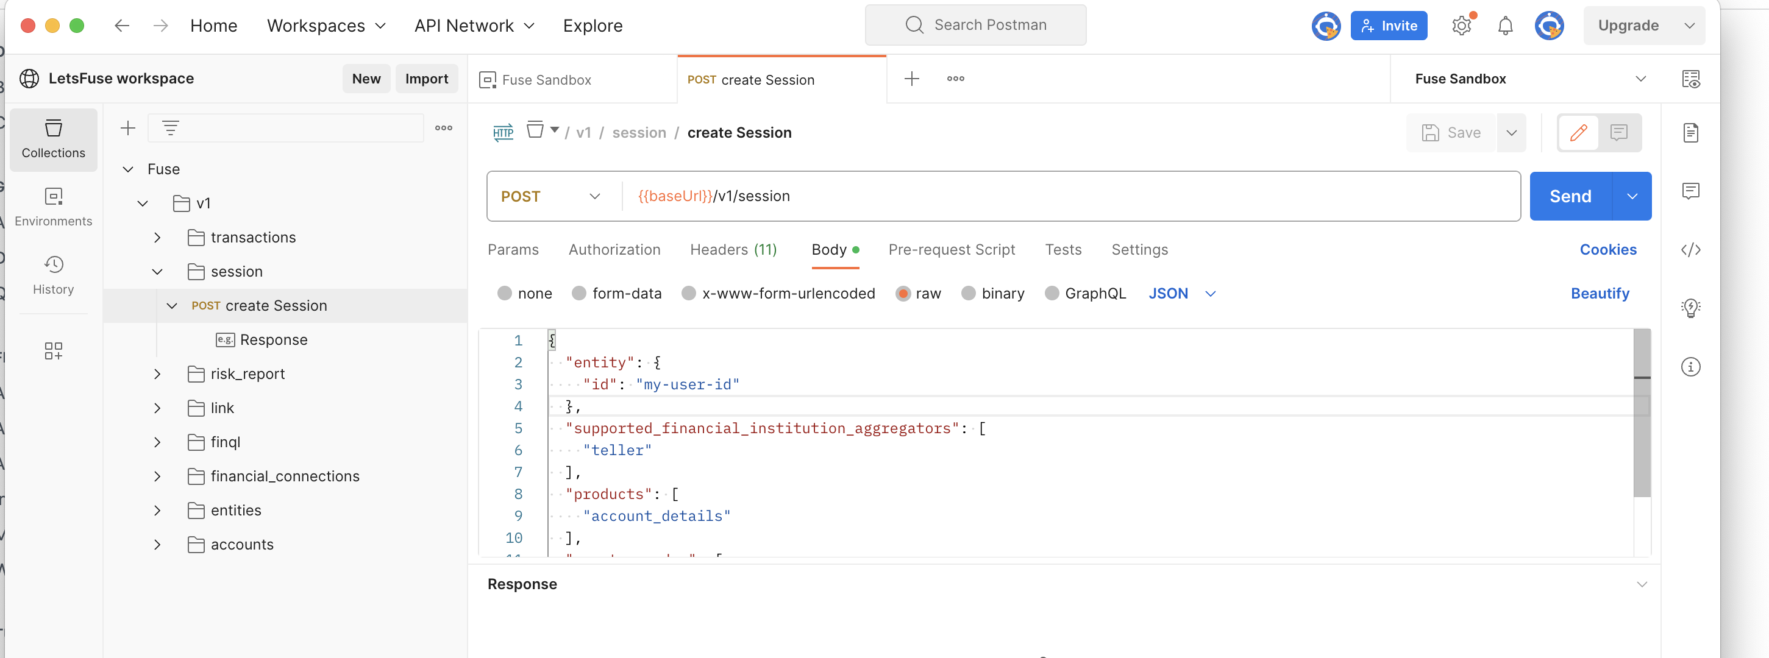The image size is (1769, 658).
Task: Choose the none body radio button
Action: (505, 294)
